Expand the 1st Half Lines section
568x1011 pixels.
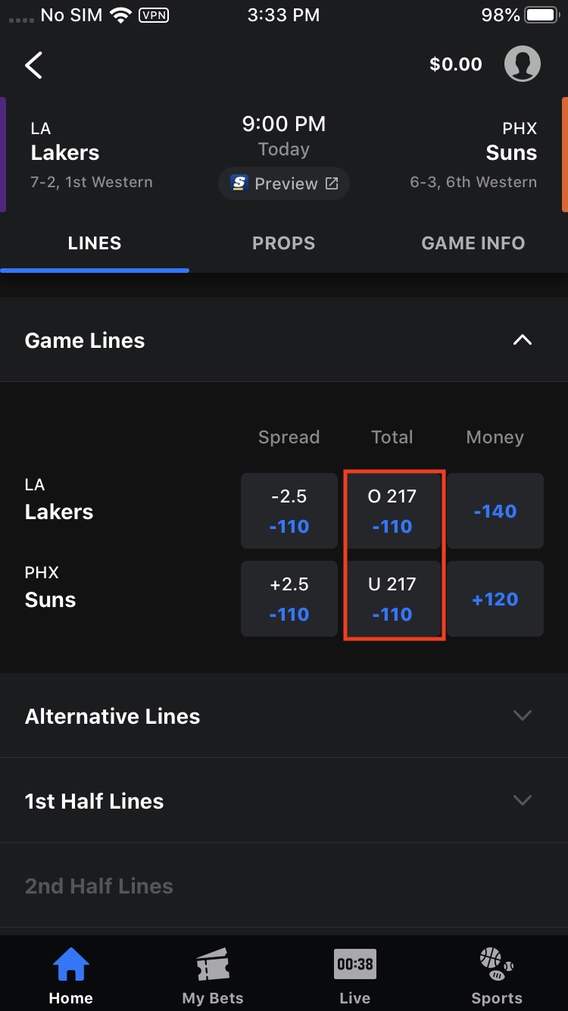point(522,800)
